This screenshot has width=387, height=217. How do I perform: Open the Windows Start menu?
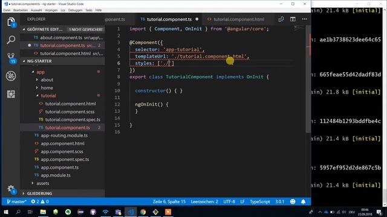click(x=6, y=212)
